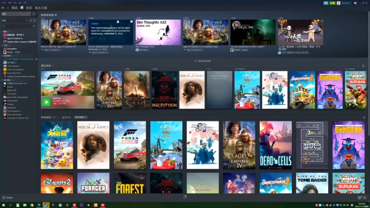The image size is (370, 208).
Task: Select Tainted Grail: Conquest in sidebar
Action: (20, 42)
